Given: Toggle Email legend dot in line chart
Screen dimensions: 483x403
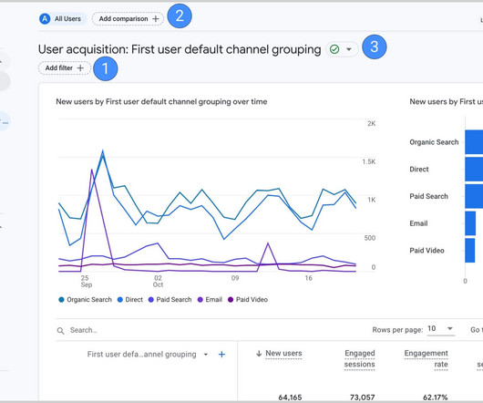Looking at the screenshot, I should 200,299.
